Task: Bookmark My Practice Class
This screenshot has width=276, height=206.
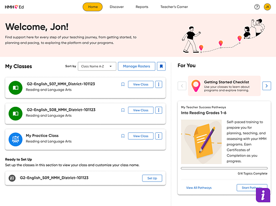Action: pos(123,136)
